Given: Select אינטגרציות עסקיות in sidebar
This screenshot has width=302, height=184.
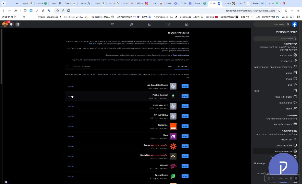Looking at the screenshot, I should pyautogui.click(x=275, y=151).
